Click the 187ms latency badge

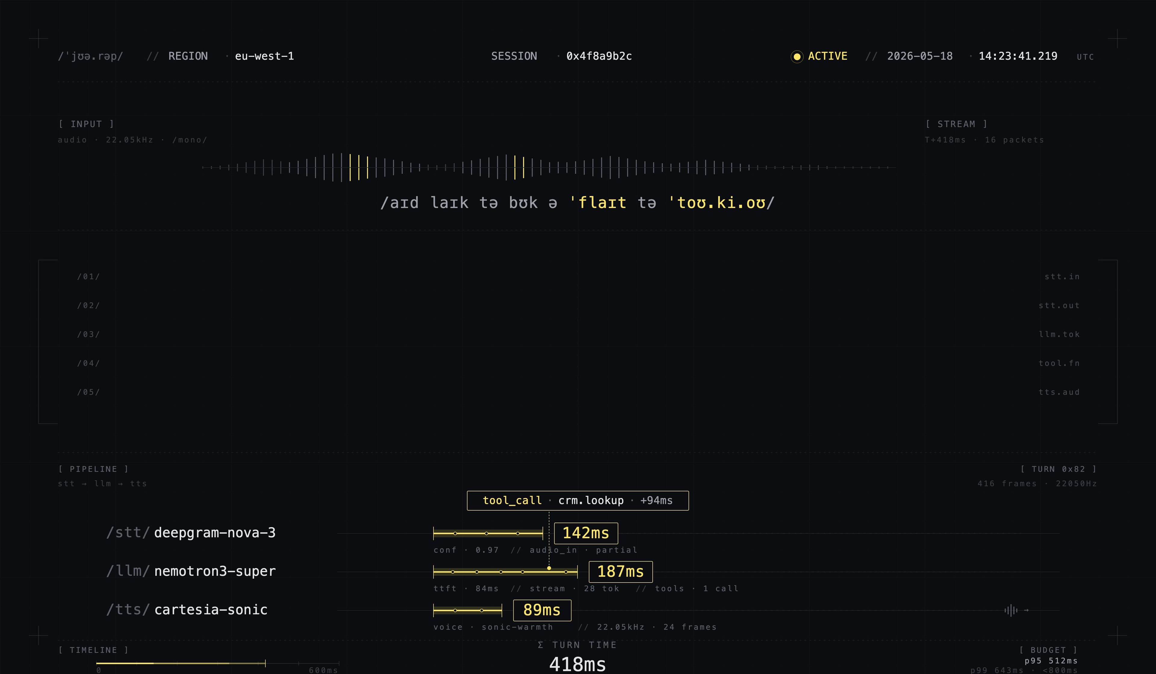621,572
